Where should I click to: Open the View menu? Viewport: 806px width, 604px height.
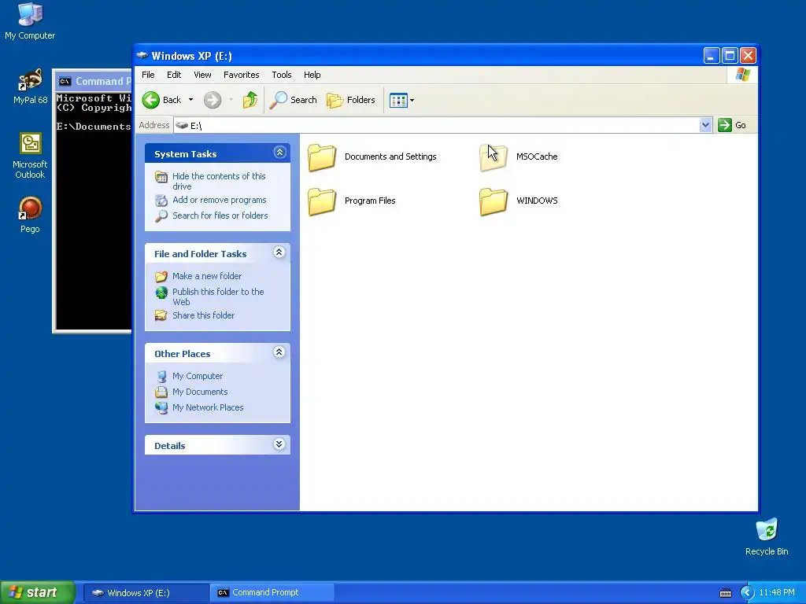(202, 75)
